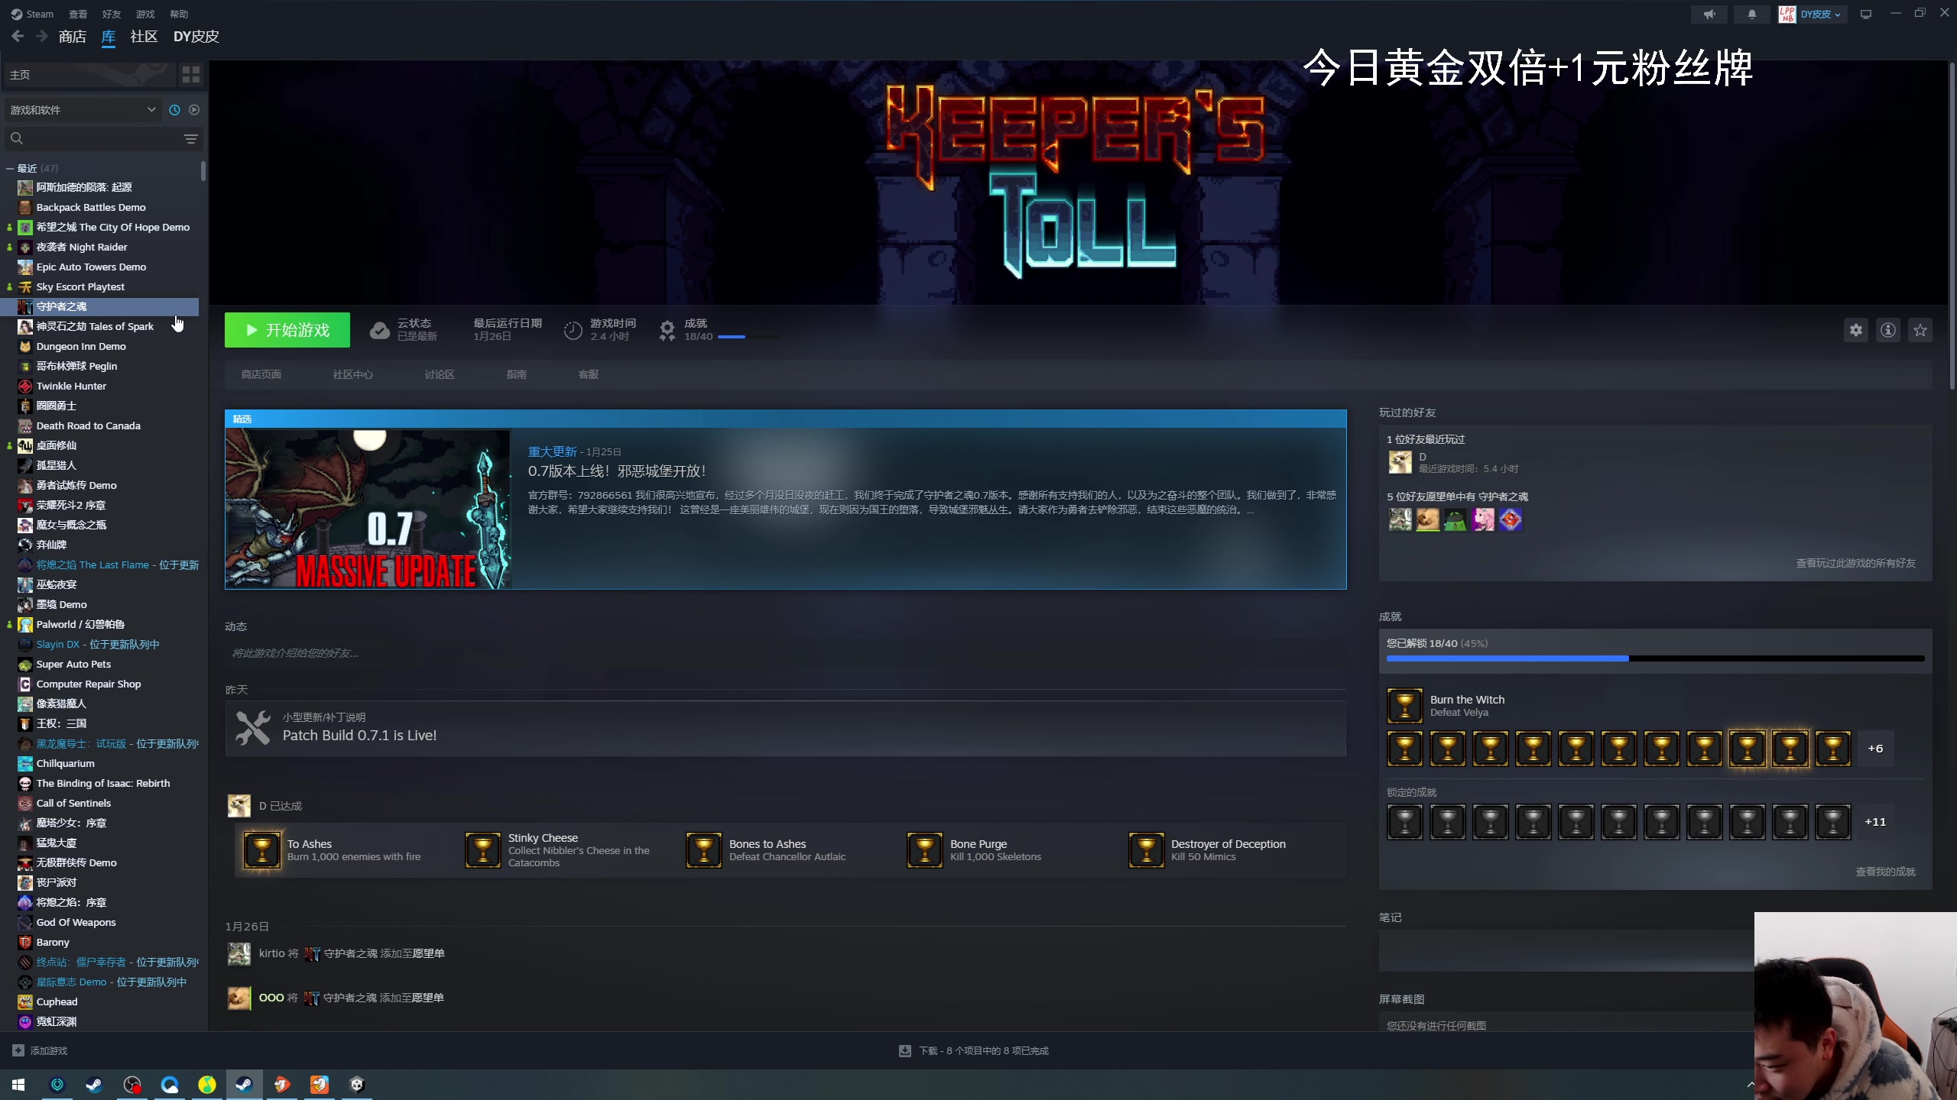Screen dimensions: 1957x1100
Task: Open friend D's avatar in friends panel
Action: tap(1400, 461)
